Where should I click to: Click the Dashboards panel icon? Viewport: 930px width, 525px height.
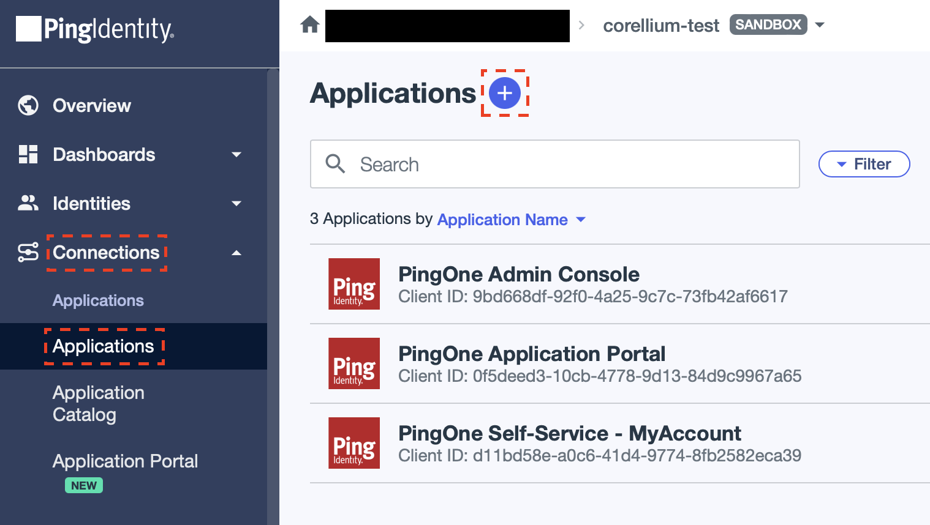pos(27,154)
